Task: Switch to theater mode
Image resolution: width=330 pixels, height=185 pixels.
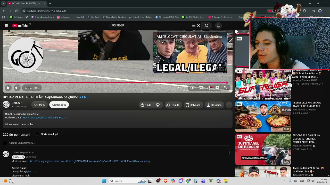Action: 217,88
